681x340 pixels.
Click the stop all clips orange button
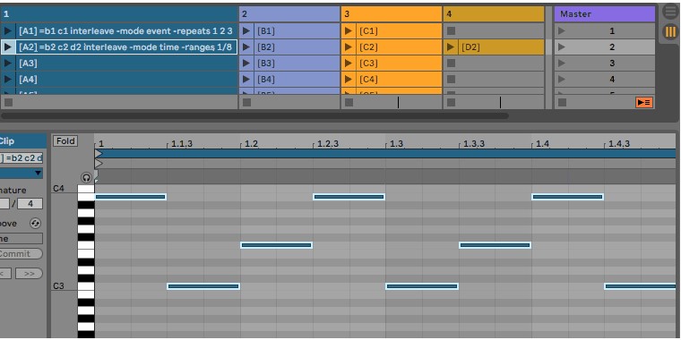click(x=644, y=103)
